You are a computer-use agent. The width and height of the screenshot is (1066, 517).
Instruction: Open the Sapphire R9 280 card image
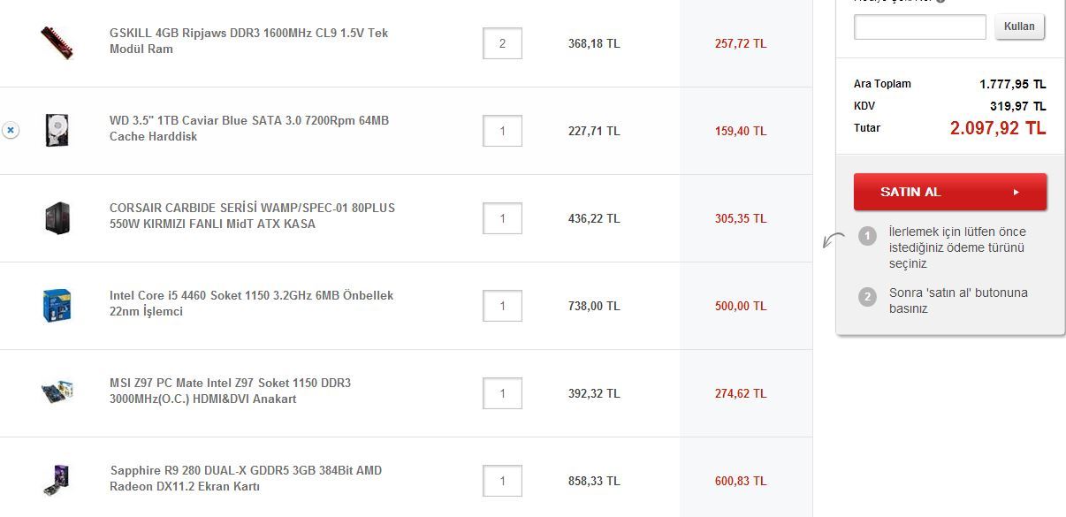57,480
